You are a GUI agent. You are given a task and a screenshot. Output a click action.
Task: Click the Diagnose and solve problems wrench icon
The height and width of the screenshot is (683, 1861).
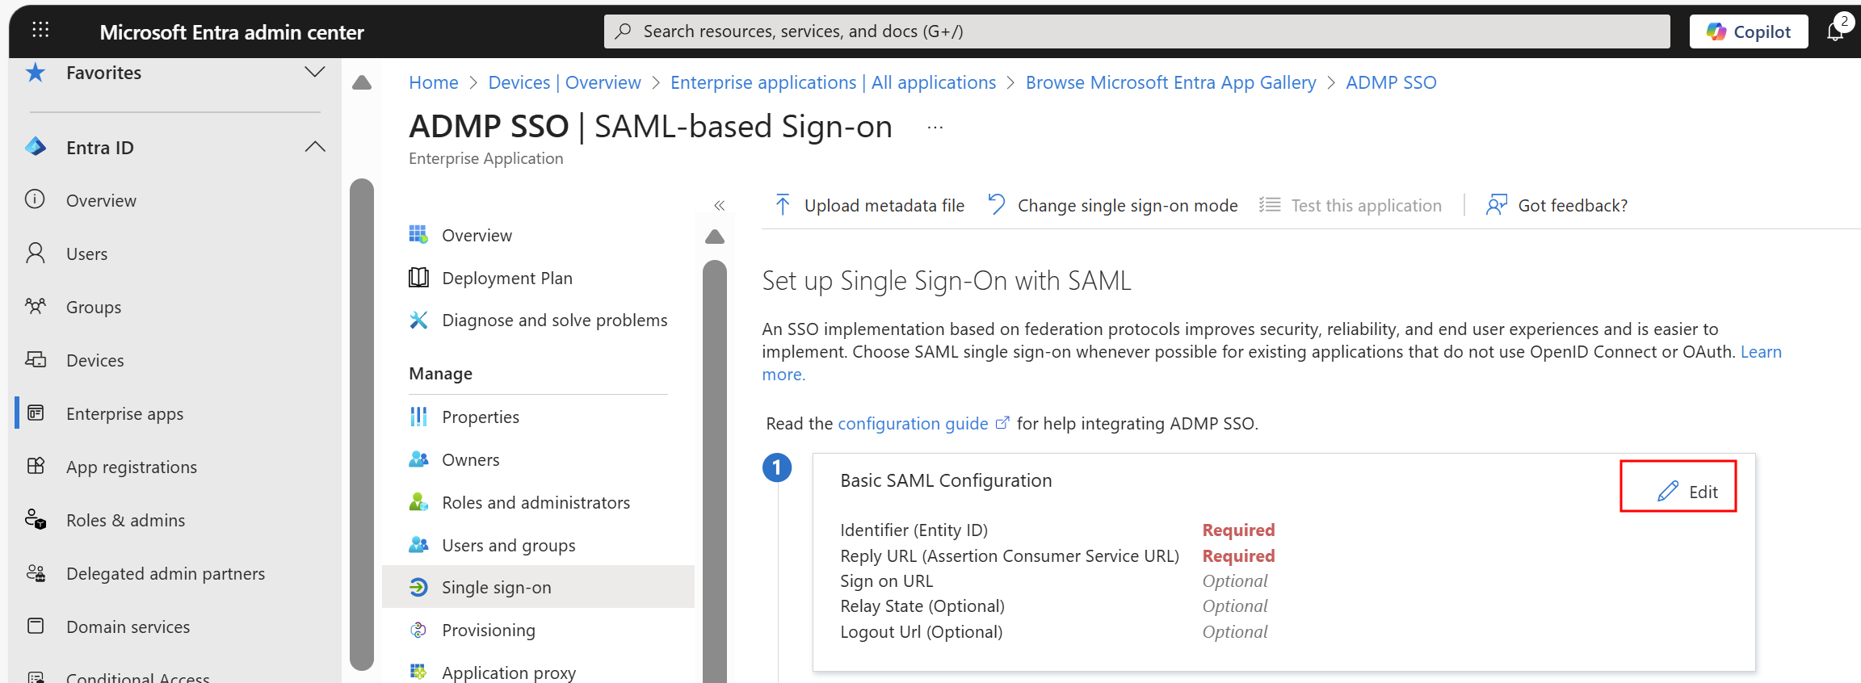[x=418, y=321]
